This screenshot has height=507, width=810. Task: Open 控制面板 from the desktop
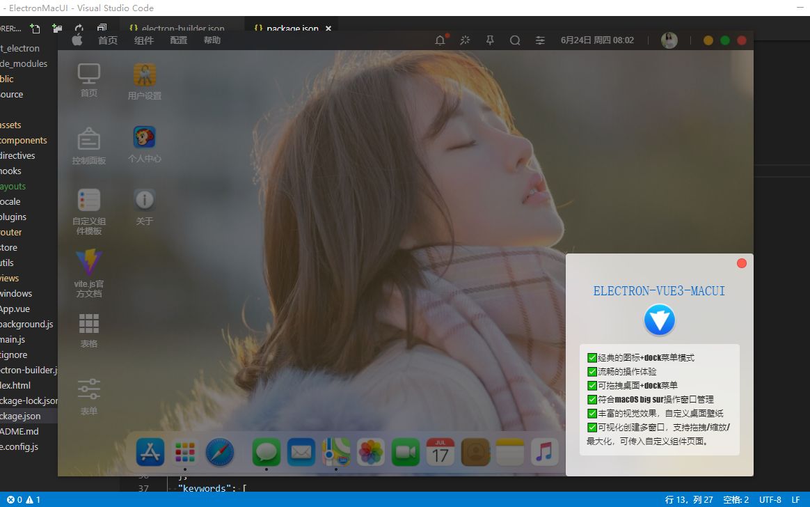point(88,139)
